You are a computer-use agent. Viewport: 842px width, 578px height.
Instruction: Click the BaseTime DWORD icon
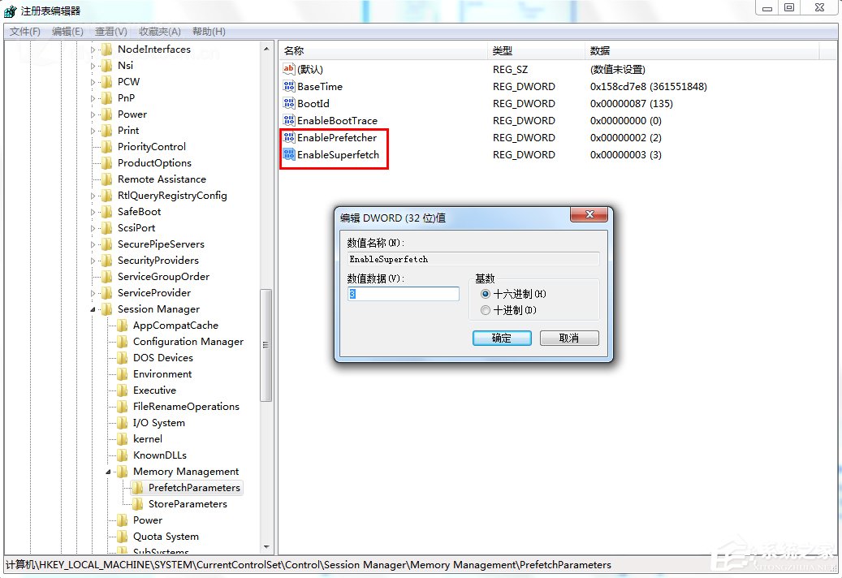pyautogui.click(x=289, y=86)
